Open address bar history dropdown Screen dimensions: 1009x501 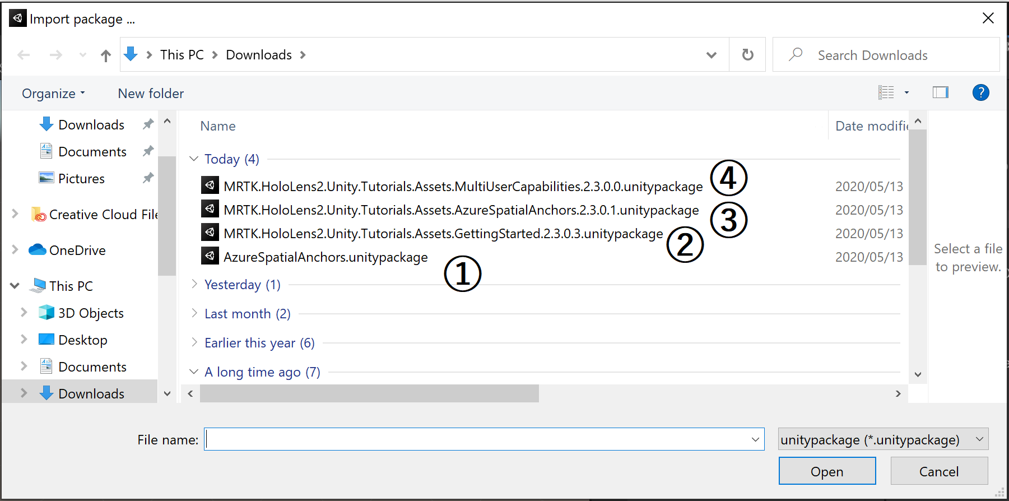click(x=712, y=55)
